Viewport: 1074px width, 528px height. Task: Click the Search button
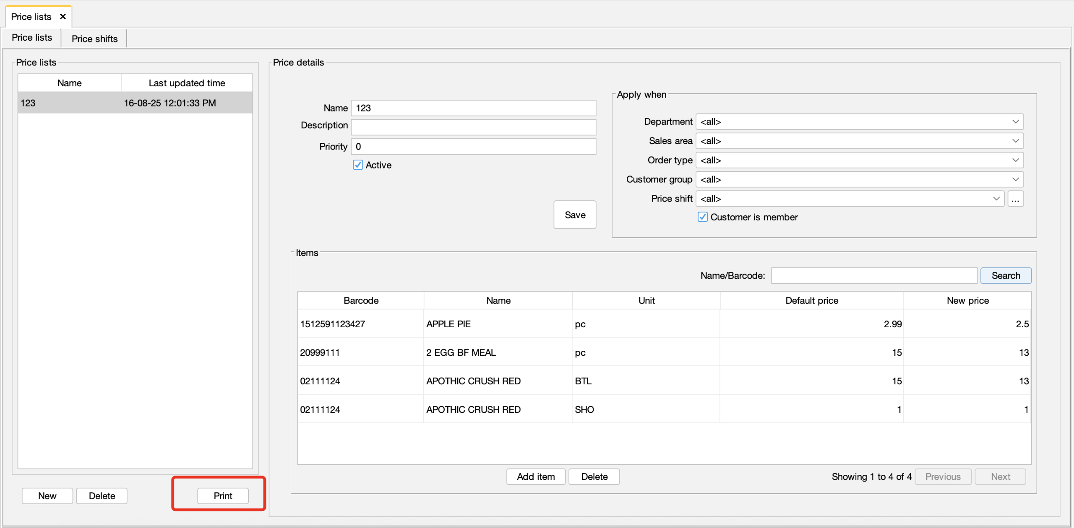pos(1006,276)
